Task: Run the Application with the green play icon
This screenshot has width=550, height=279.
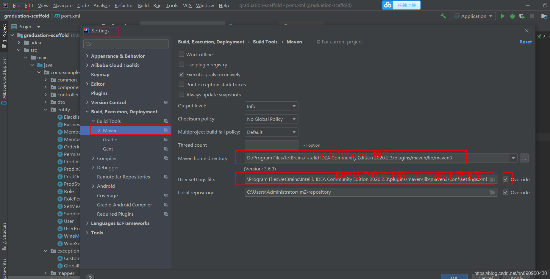Action: click(503, 16)
